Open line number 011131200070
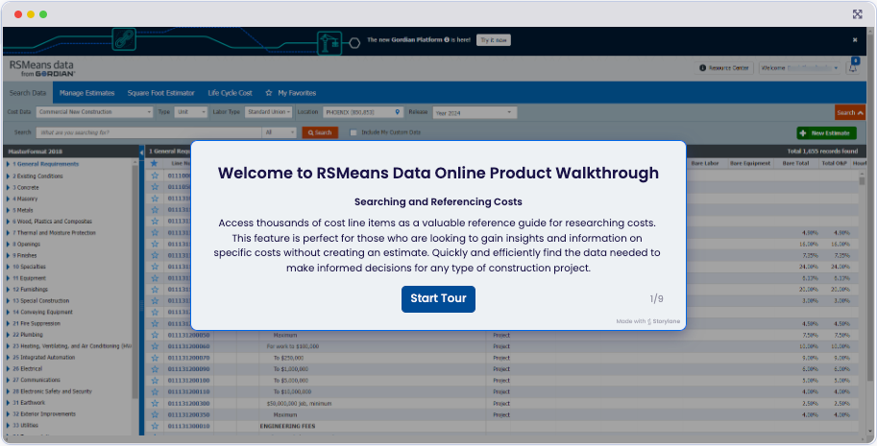877x446 pixels. pos(188,358)
